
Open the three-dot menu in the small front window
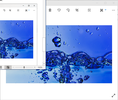(34, 10)
